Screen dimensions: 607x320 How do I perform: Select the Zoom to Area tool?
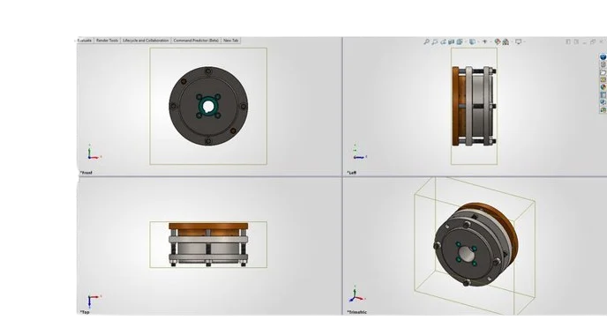pos(435,41)
